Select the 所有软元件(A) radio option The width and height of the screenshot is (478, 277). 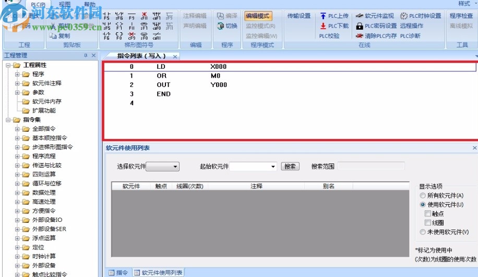click(423, 195)
